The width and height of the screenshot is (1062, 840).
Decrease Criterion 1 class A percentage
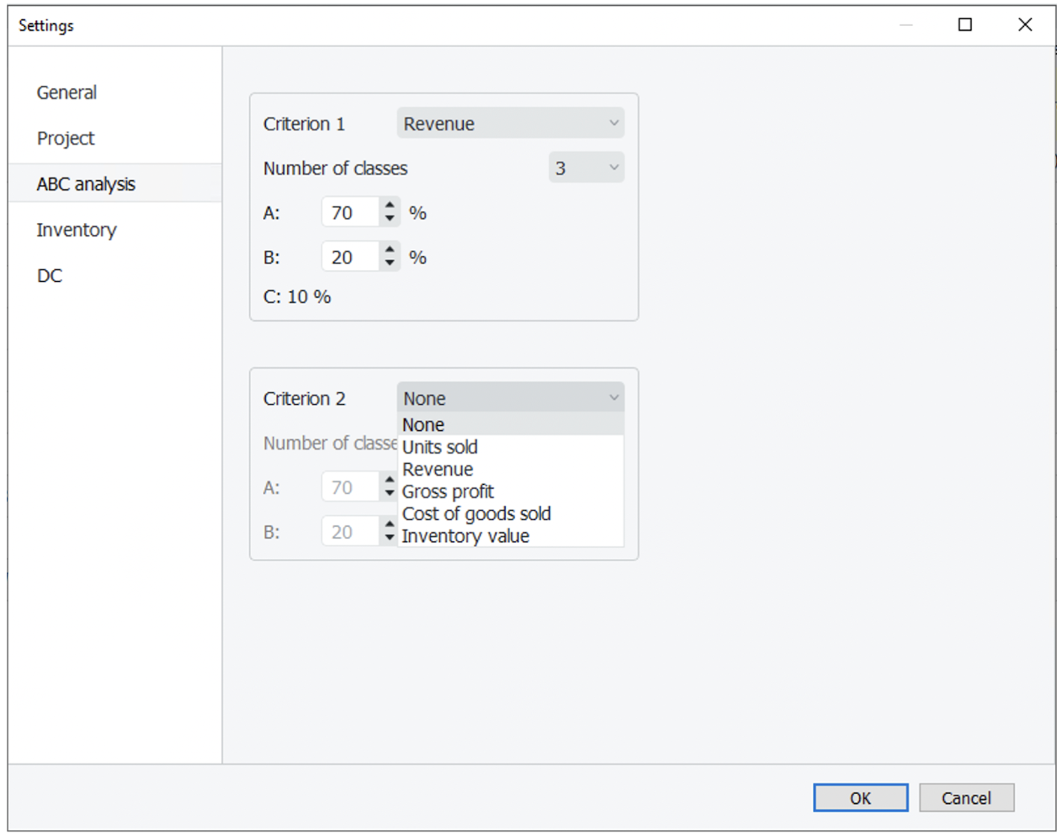click(x=389, y=220)
